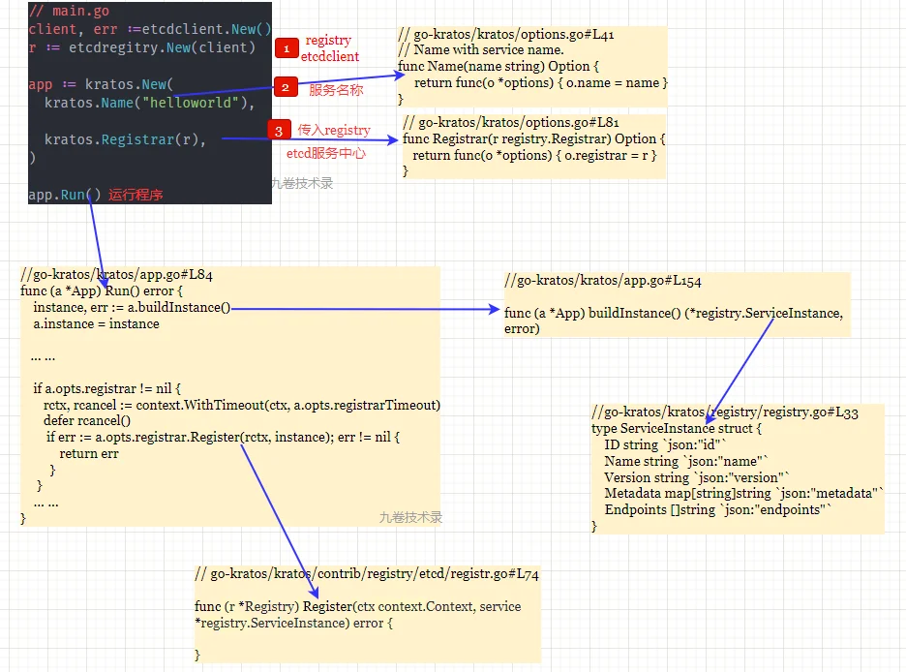Click "func Registrar(r registry.Registrar) Option {"

tap(534, 138)
